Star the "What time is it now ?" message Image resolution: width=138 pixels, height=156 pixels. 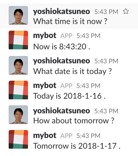click(126, 11)
